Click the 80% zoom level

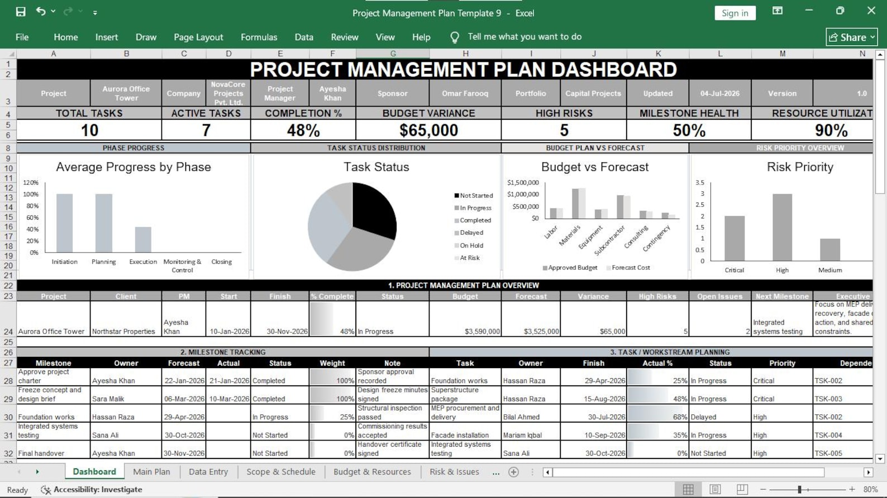pyautogui.click(x=870, y=490)
